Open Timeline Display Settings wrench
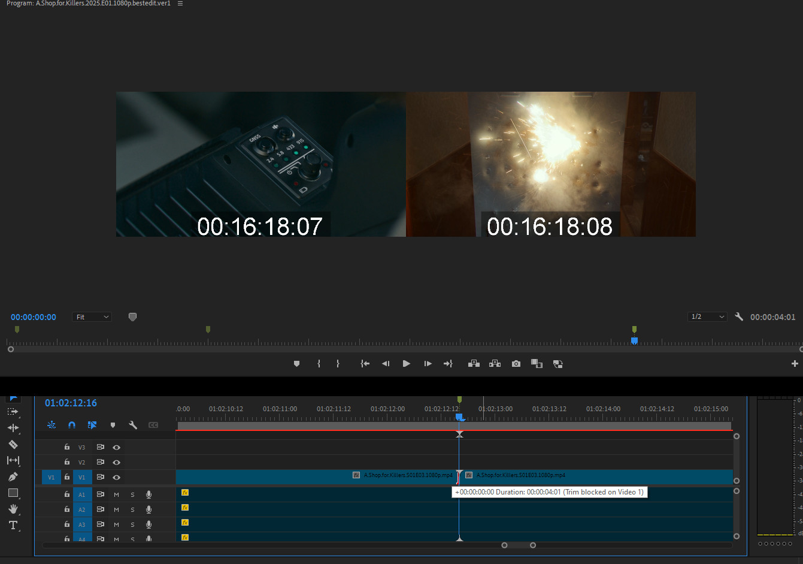 click(x=133, y=425)
